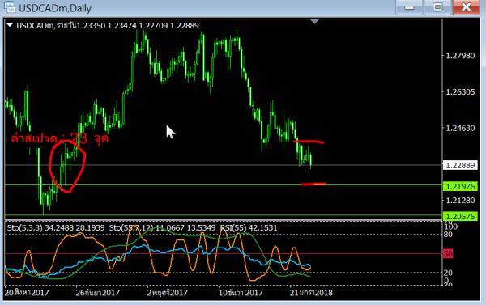Select the red spread text annotation
Screen dimensions: 486x305
(x=59, y=138)
